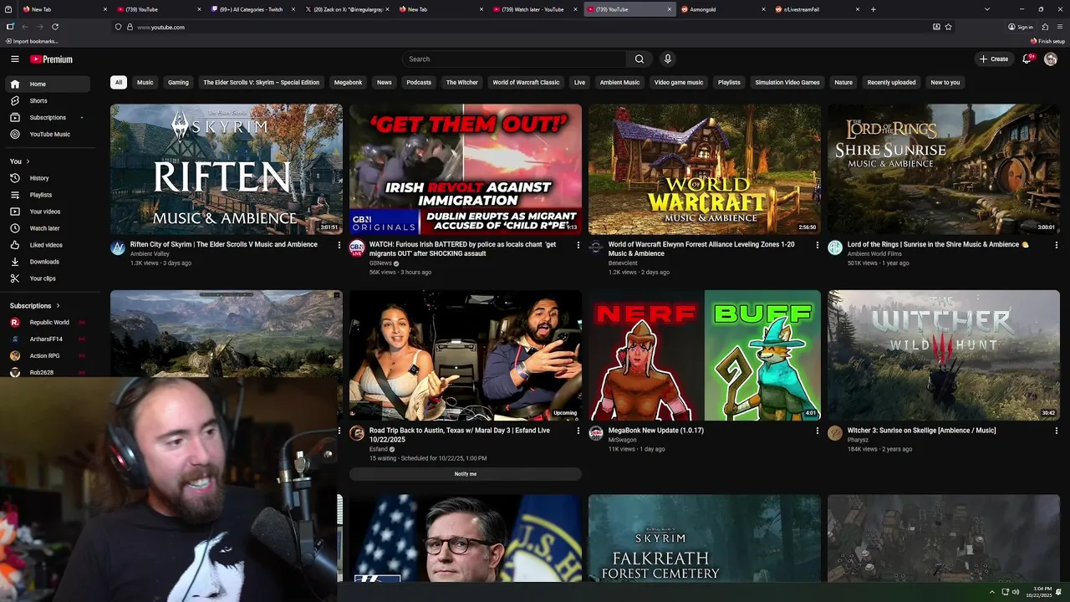Expand the Subscriptions section chevron
Screen dimensions: 1070x602
[x=58, y=306]
